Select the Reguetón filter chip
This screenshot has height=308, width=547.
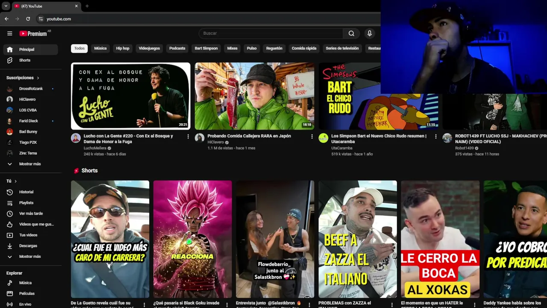click(274, 48)
